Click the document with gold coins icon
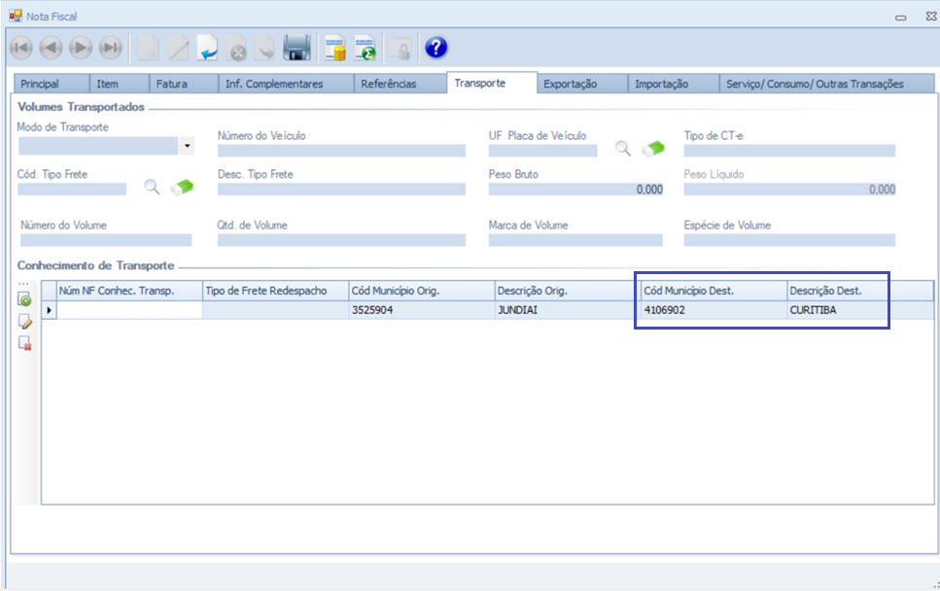Screen dimensions: 940x591 [335, 48]
